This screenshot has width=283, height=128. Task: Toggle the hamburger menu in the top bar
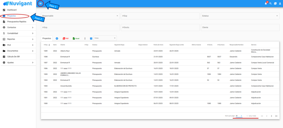[40, 3]
